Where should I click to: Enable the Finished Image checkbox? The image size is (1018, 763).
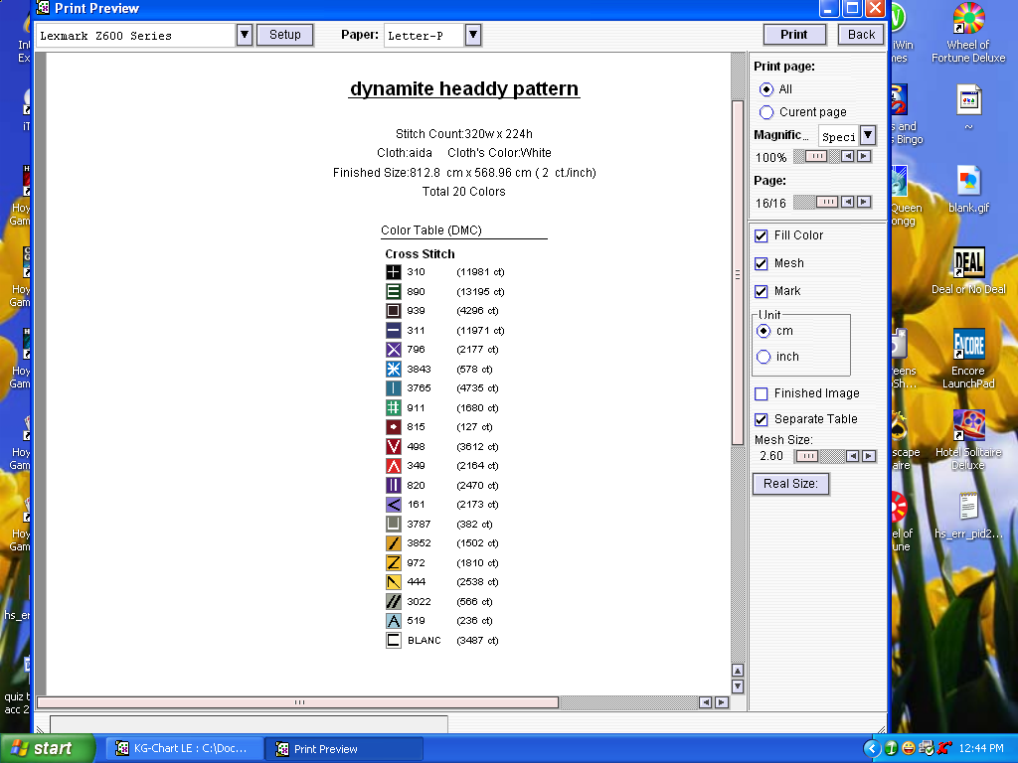(762, 393)
